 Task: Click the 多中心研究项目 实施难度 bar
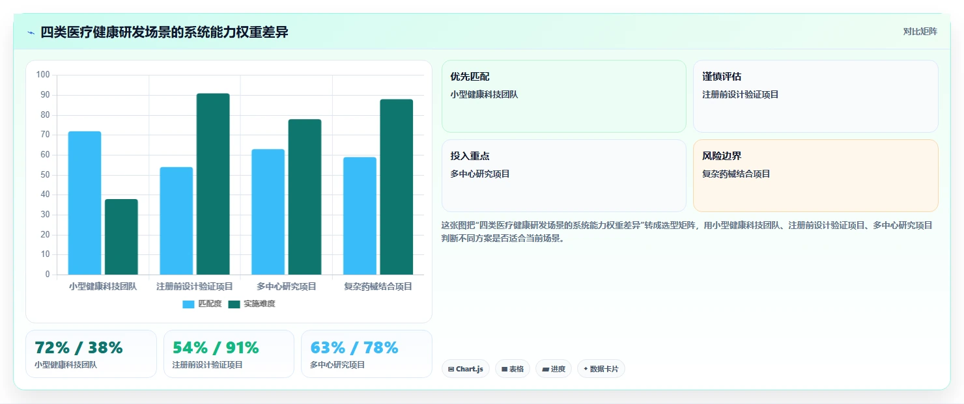(x=305, y=197)
